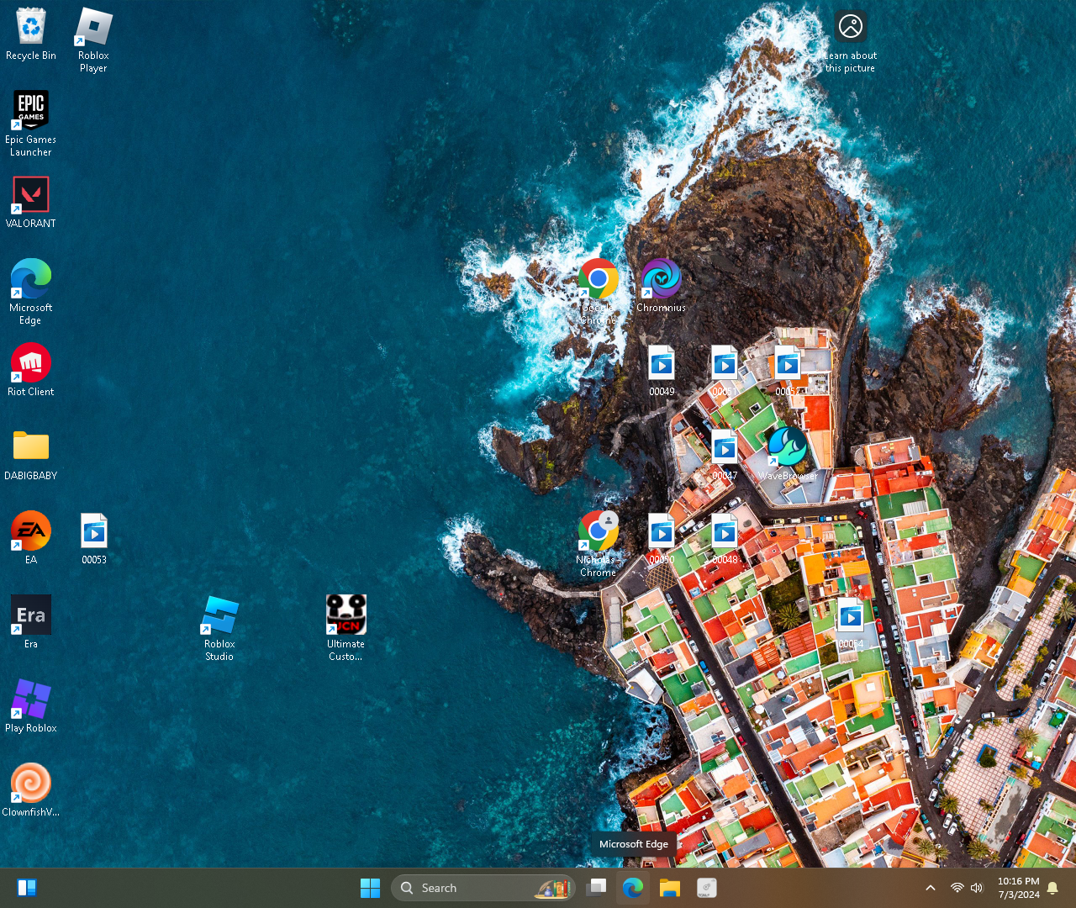
Task: Select the 00048 video file
Action: point(725,539)
